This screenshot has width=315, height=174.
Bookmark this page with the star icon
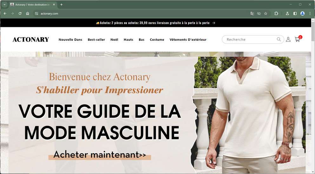point(266,14)
